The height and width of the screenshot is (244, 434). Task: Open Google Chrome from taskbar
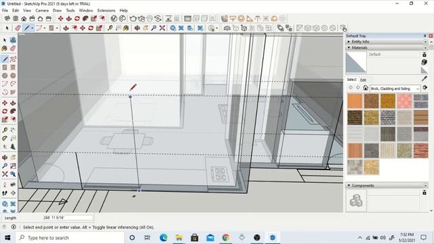point(226,238)
